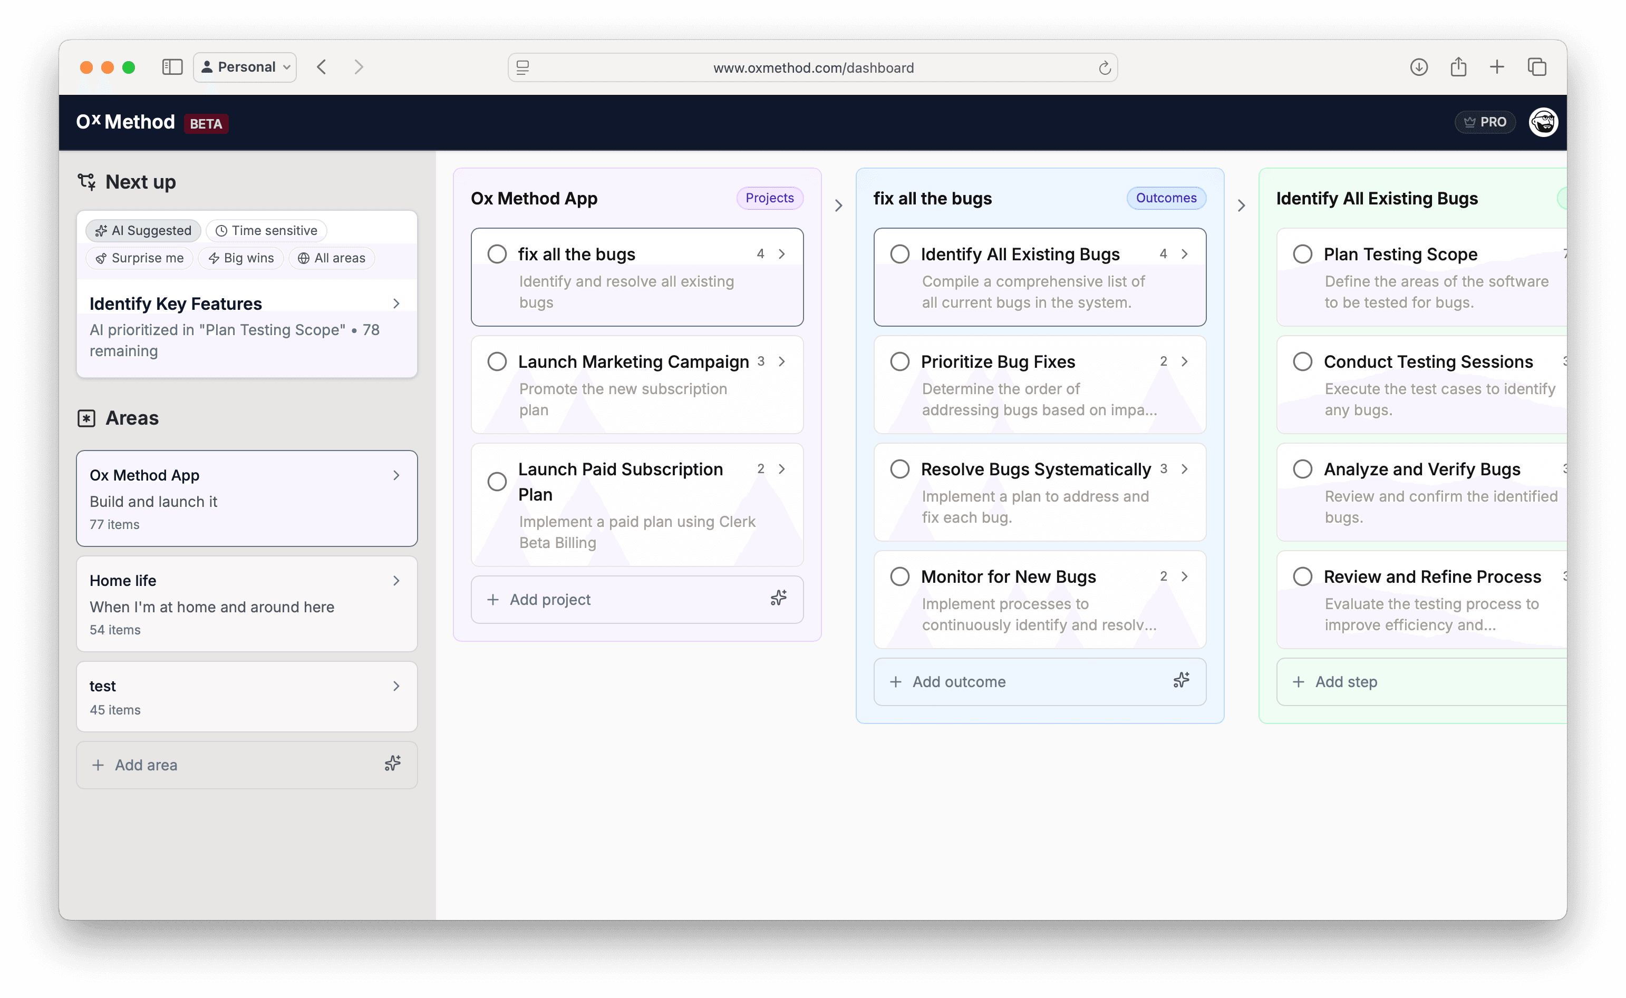Expand 'fix all the bugs' project chevron
Image resolution: width=1626 pixels, height=998 pixels.
782,254
